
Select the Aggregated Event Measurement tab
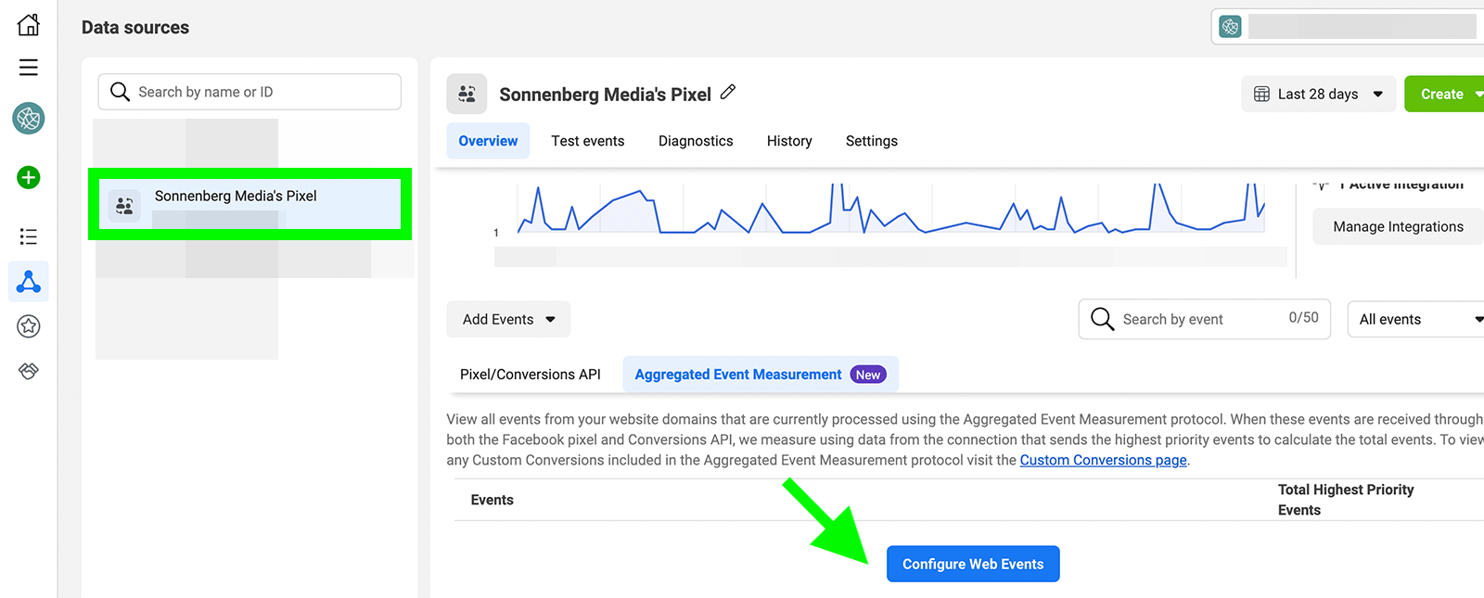pyautogui.click(x=761, y=375)
